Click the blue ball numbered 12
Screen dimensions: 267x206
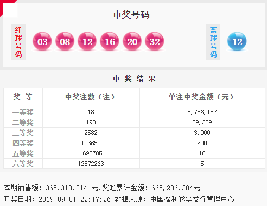[x=237, y=41]
